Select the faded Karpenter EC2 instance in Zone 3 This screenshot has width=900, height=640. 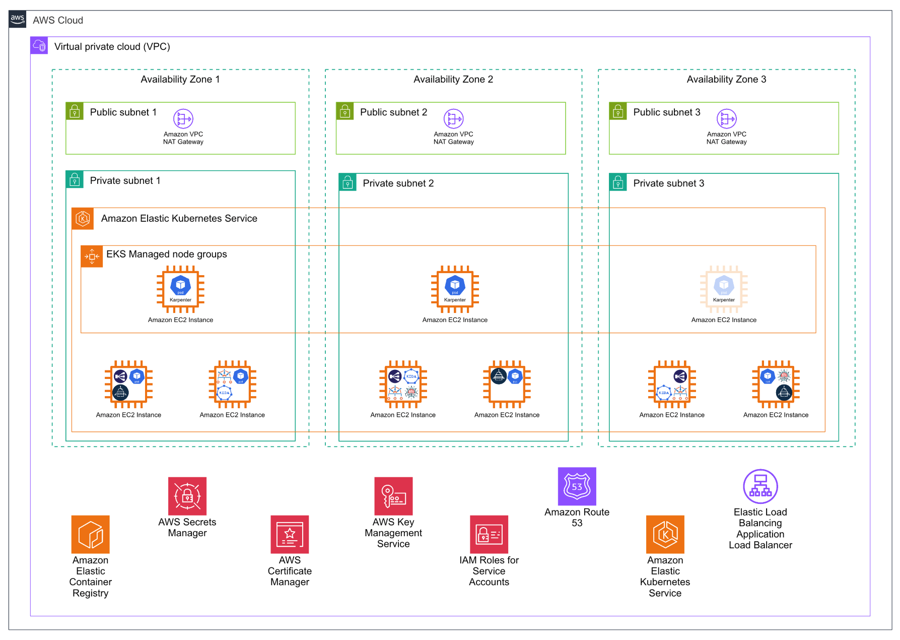pos(724,289)
